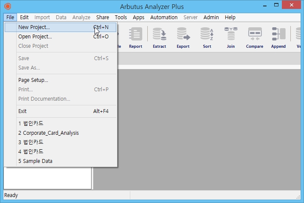Click the Extract toolbar icon
304x203 pixels.
pos(159,38)
